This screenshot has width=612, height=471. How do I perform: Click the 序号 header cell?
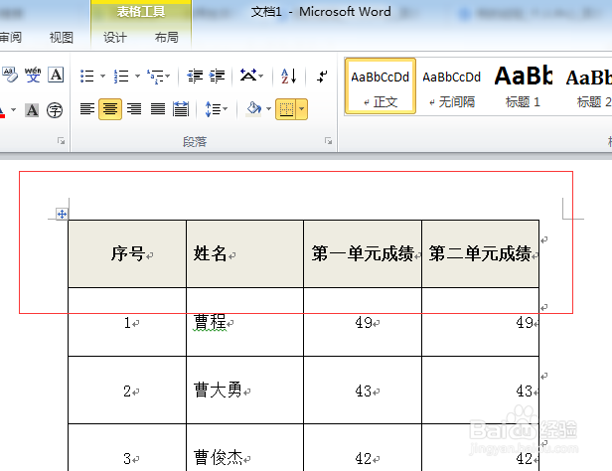point(127,253)
